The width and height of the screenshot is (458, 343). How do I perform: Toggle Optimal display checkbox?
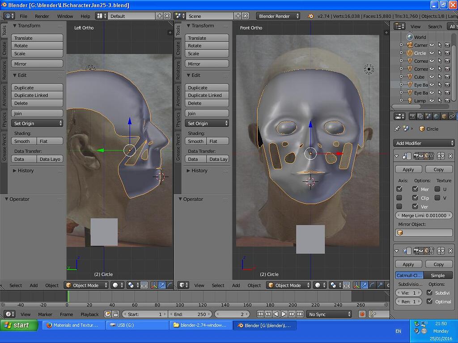[429, 301]
